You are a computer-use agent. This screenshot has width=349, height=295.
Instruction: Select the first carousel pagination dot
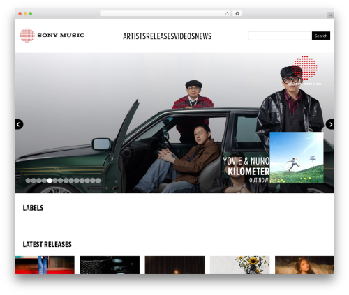pyautogui.click(x=28, y=181)
